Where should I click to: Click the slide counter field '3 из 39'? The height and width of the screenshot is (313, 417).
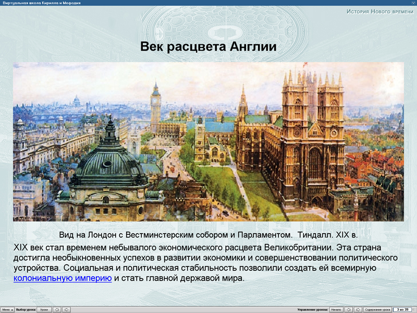click(x=402, y=309)
